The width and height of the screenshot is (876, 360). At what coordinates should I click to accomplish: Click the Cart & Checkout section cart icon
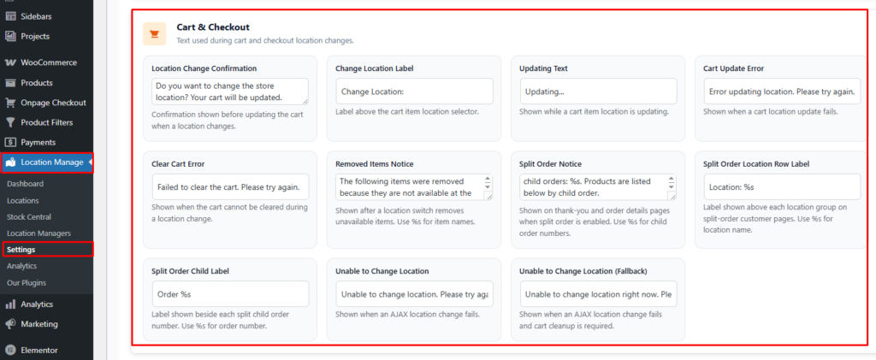click(154, 33)
